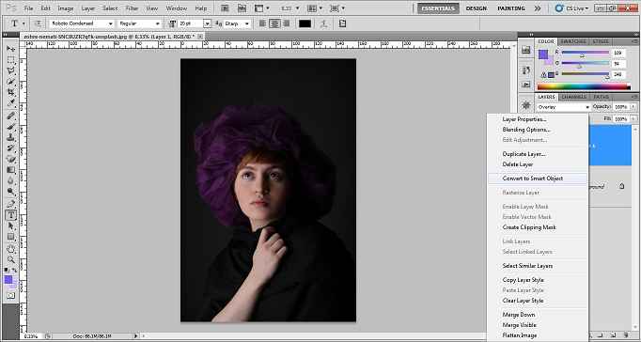Select the Brush tool
The width and height of the screenshot is (641, 342).
pyautogui.click(x=10, y=127)
